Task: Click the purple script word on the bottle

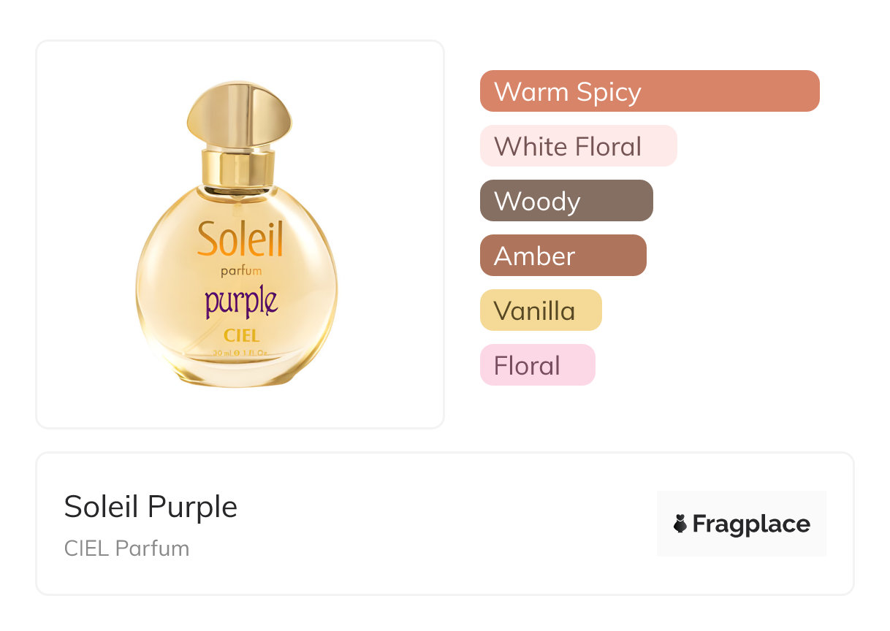Action: point(240,302)
